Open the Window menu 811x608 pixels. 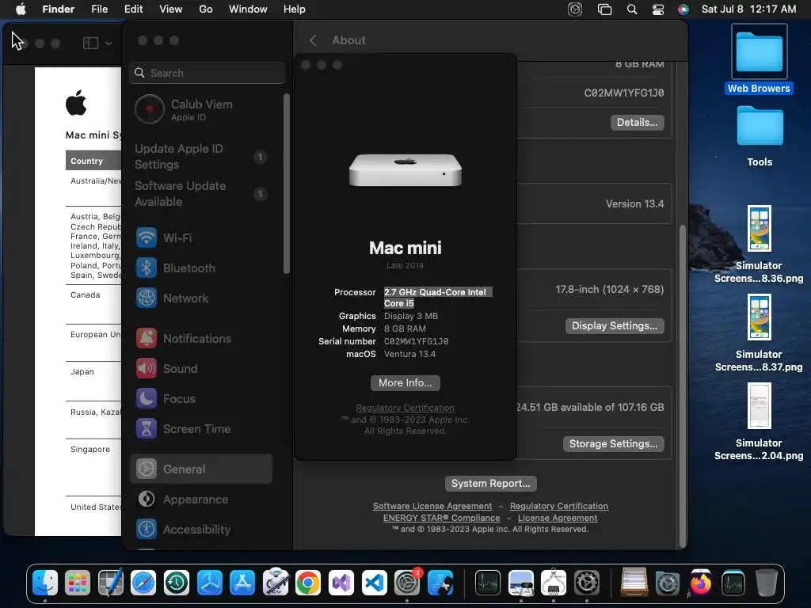point(248,9)
